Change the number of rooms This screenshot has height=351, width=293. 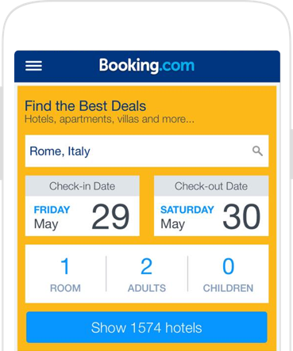point(65,274)
